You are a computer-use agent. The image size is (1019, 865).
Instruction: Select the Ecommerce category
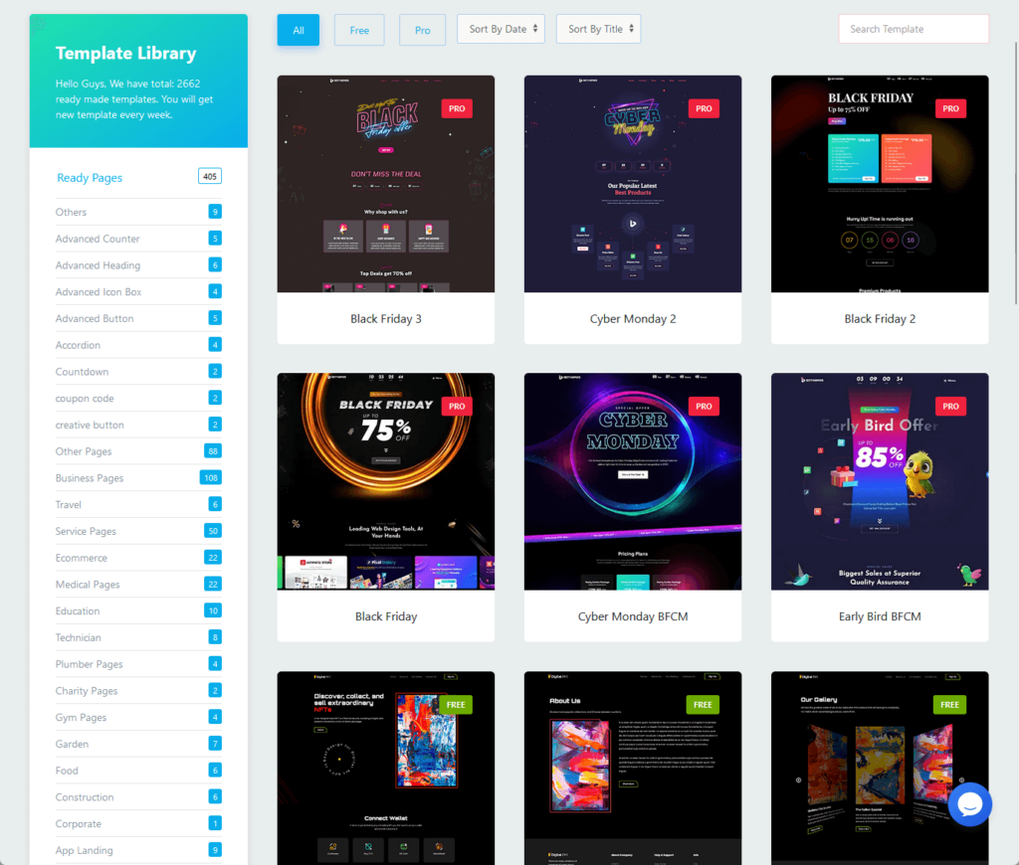point(137,559)
